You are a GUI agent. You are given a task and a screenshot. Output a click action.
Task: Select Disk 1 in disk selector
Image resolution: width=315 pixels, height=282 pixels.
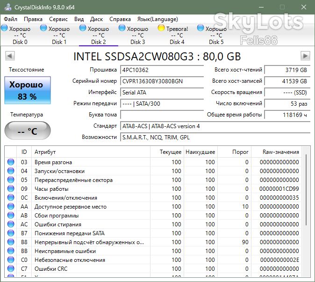[x=59, y=35]
